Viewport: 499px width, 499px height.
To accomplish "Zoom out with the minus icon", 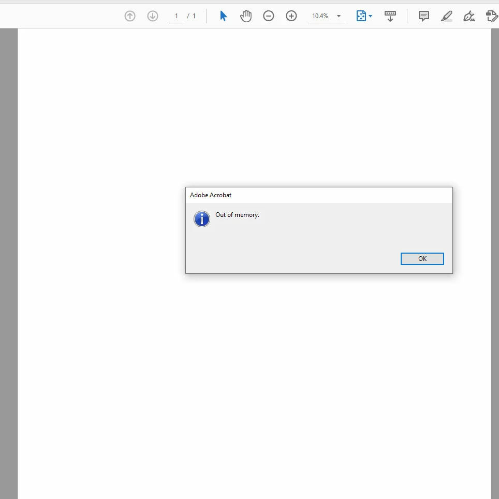I will click(269, 16).
